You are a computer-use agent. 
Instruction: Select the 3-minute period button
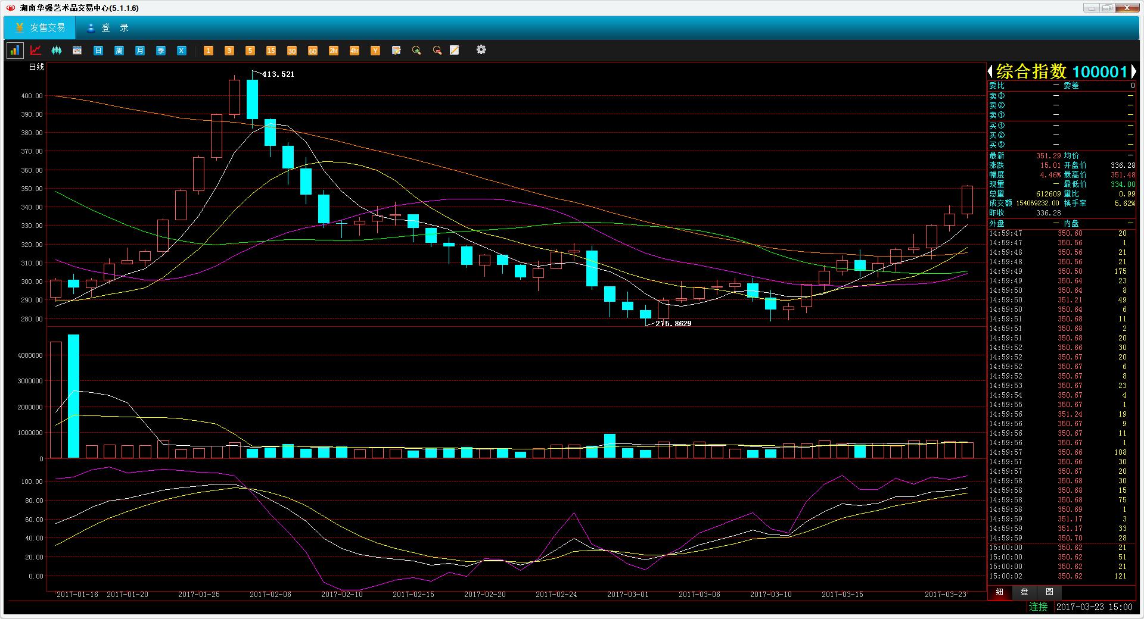[x=229, y=51]
